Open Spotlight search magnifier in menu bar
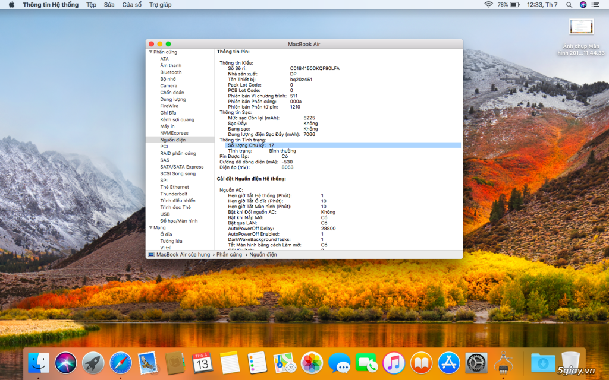Screen dimensions: 609x380 pos(569,5)
